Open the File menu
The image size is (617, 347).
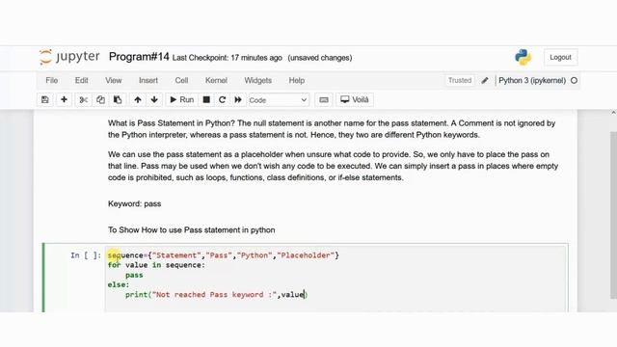tap(51, 80)
